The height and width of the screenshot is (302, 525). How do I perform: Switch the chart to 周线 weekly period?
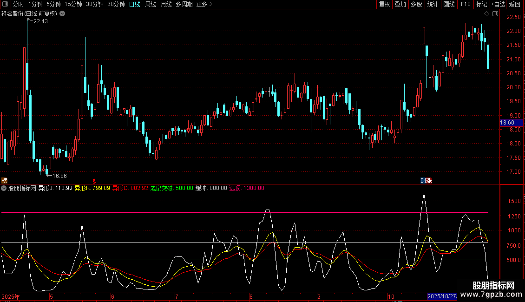151,5
